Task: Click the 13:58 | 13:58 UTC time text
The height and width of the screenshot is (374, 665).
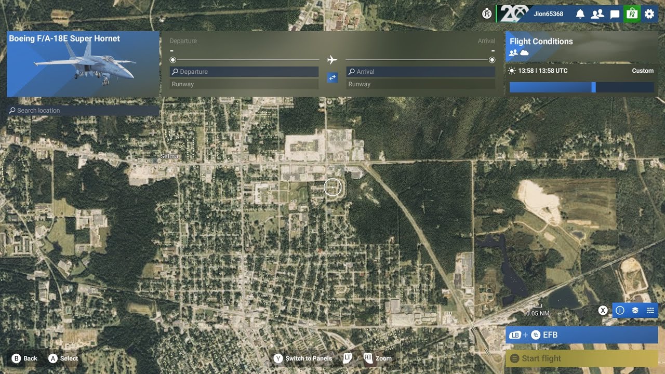Action: pyautogui.click(x=543, y=71)
